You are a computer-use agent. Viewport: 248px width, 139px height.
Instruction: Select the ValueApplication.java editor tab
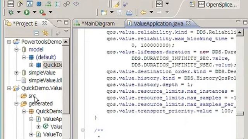[158, 24]
